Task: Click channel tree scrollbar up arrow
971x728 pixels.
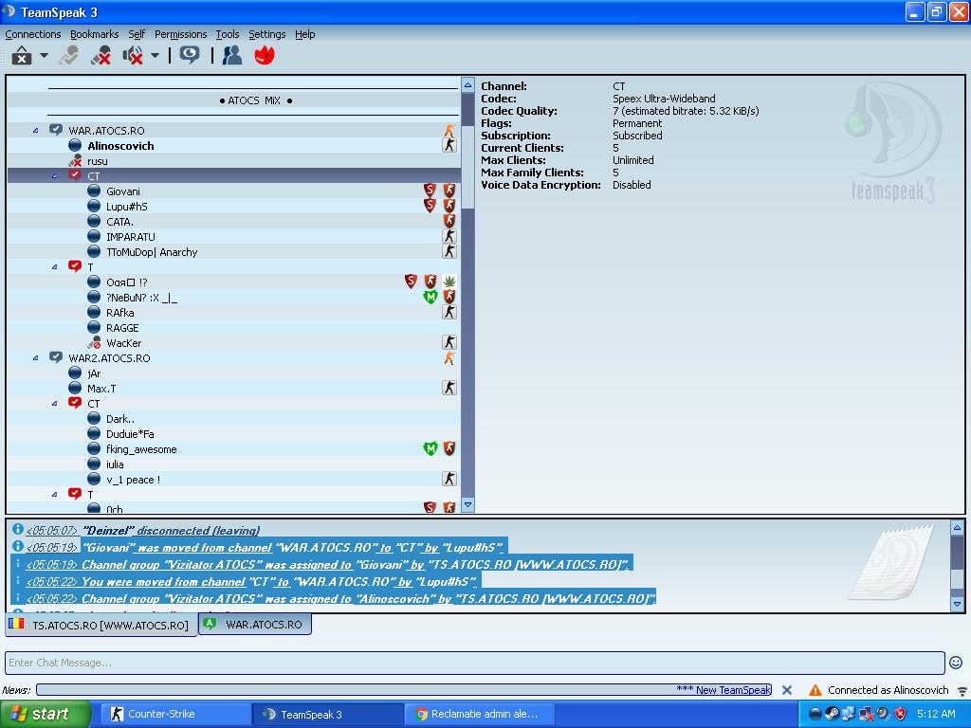Action: point(468,85)
